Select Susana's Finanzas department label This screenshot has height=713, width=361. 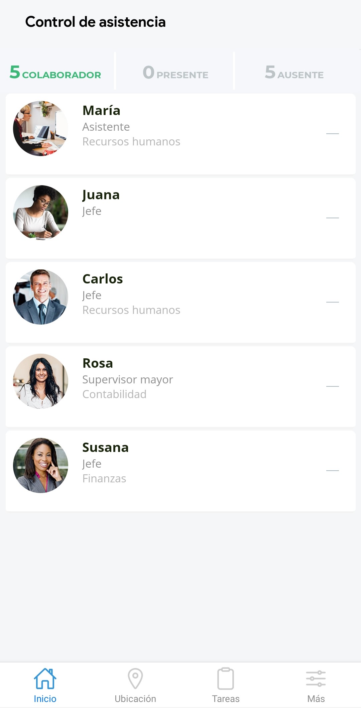pyautogui.click(x=104, y=479)
